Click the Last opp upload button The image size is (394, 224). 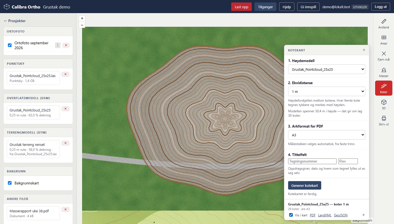coord(241,7)
